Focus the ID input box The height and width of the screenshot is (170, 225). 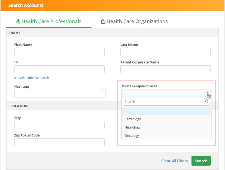[59, 69]
